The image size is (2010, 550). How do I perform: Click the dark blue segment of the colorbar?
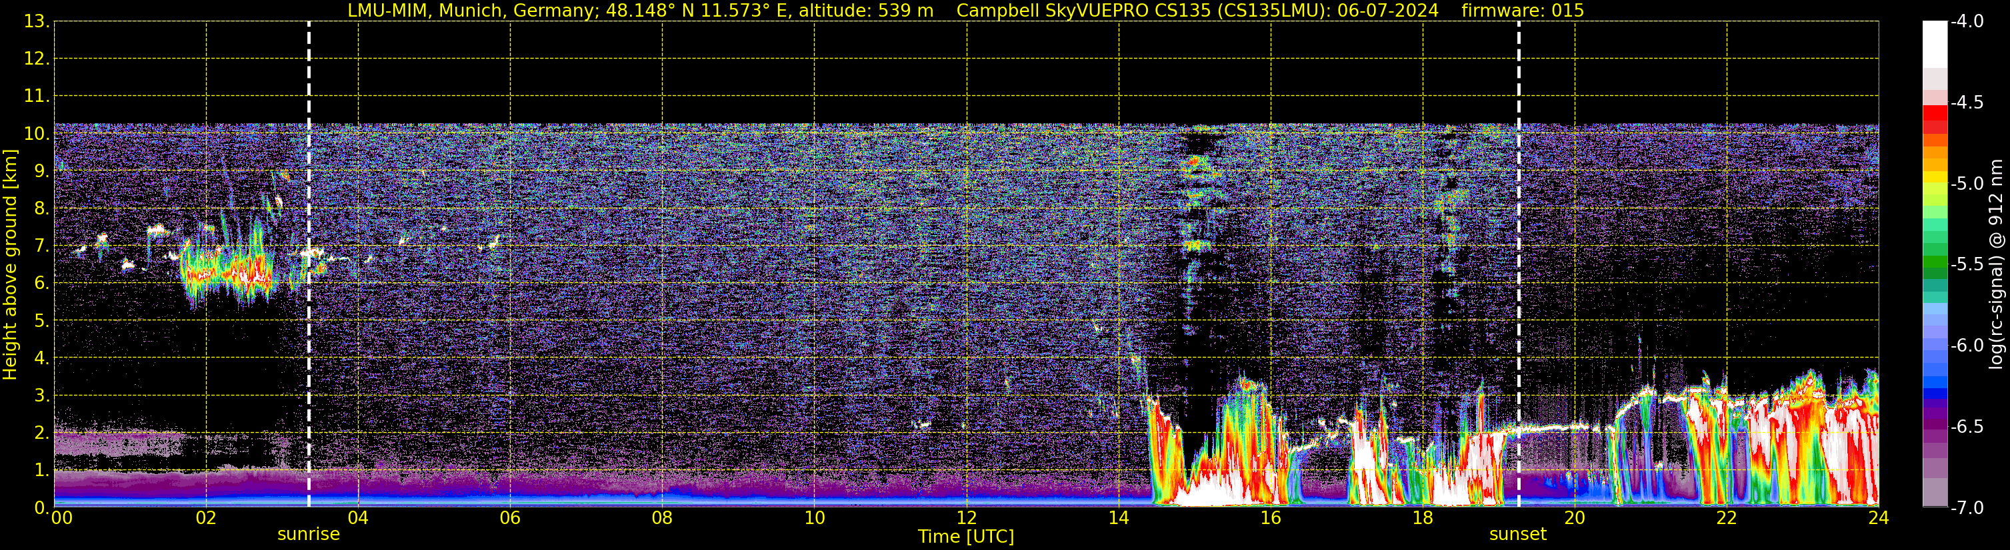pyautogui.click(x=1934, y=394)
